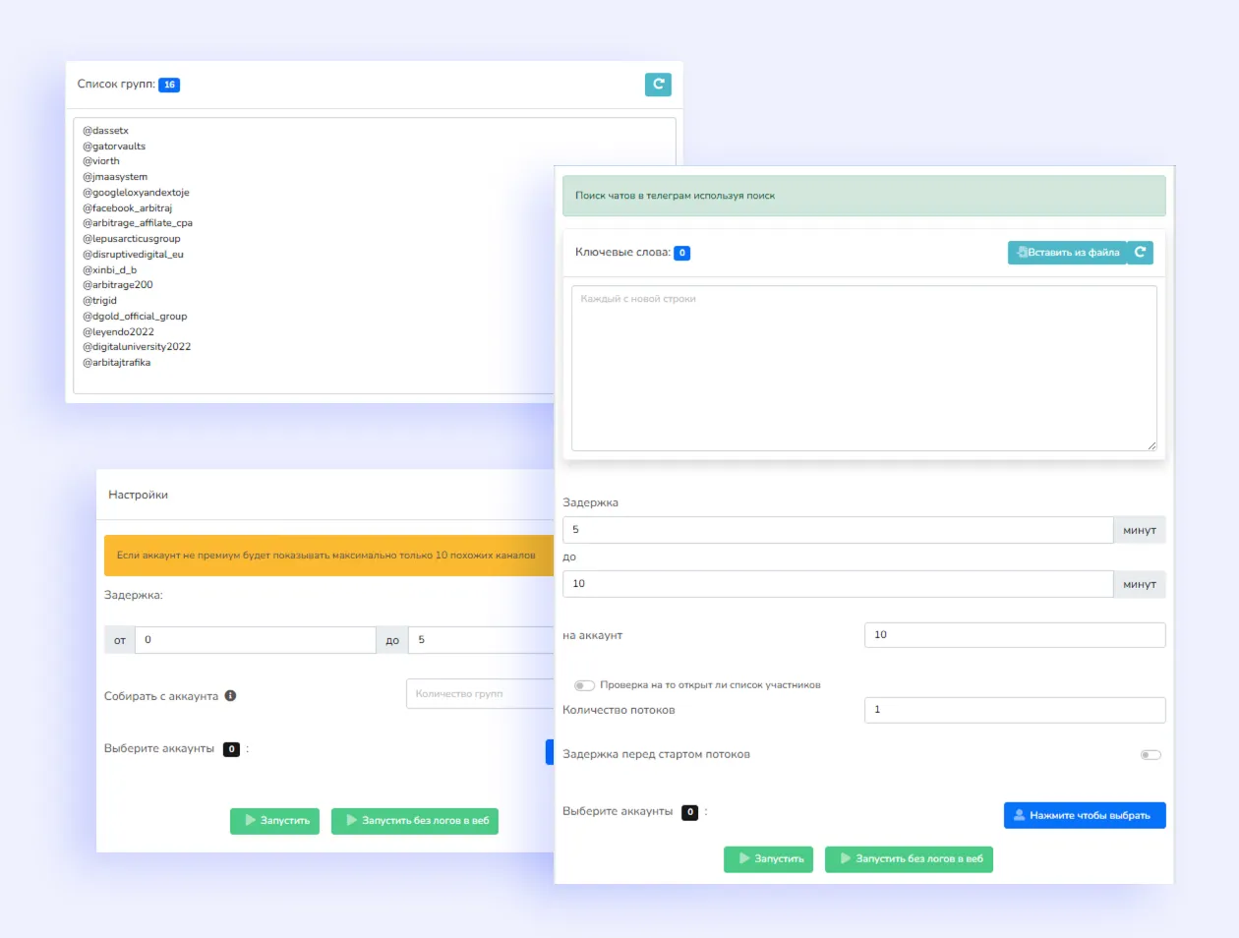Click Запустить in the chat search panel
The height and width of the screenshot is (938, 1239).
(768, 859)
